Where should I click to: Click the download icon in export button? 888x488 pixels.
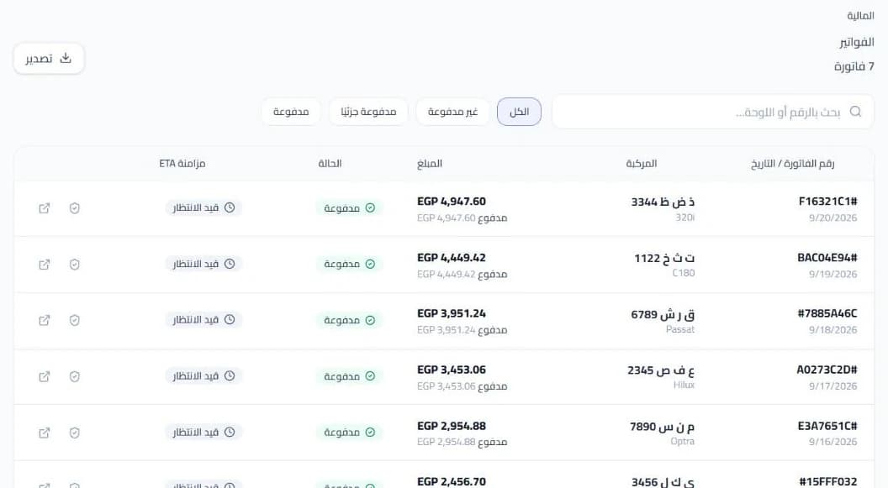coord(66,58)
